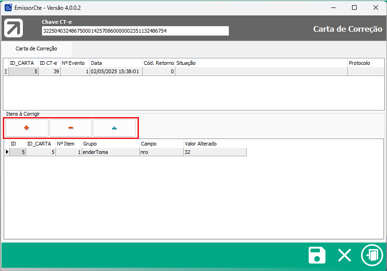Image resolution: width=387 pixels, height=271 pixels.
Task: Click inside the Chave CT-e field
Action: point(135,31)
